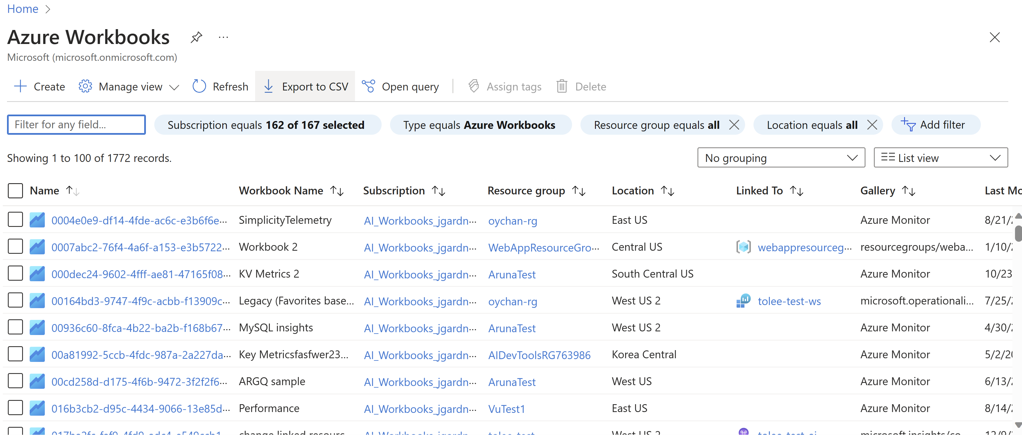Open the Type equals Azure Workbooks filter
1022x435 pixels.
tap(481, 125)
